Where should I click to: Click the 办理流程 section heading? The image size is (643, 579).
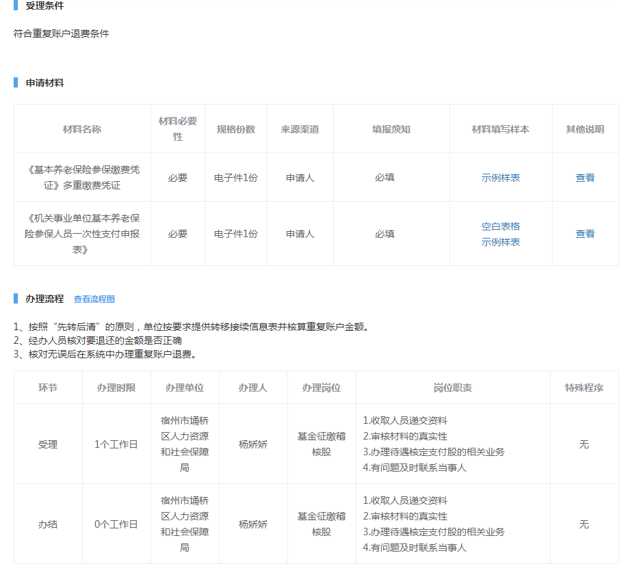pos(45,299)
